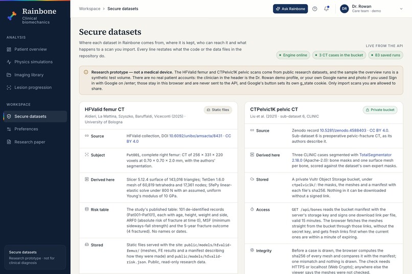Navigate to Lesion progression
412x274 pixels.
click(35, 87)
